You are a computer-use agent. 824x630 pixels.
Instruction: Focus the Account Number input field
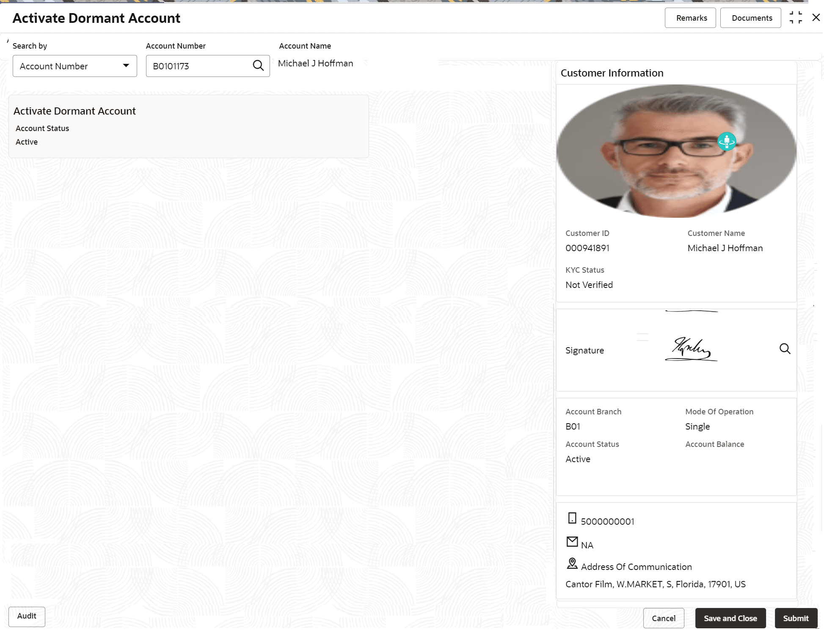click(x=199, y=66)
